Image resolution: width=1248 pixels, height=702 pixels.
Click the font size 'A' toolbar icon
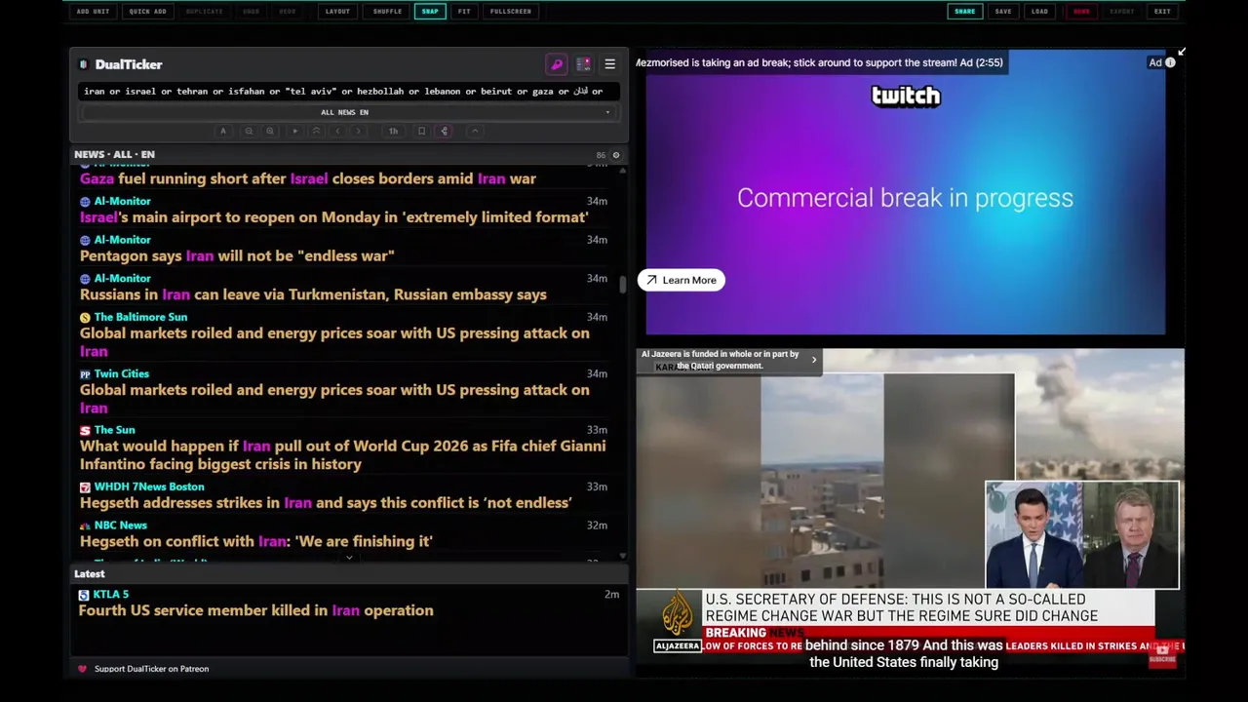(x=223, y=131)
